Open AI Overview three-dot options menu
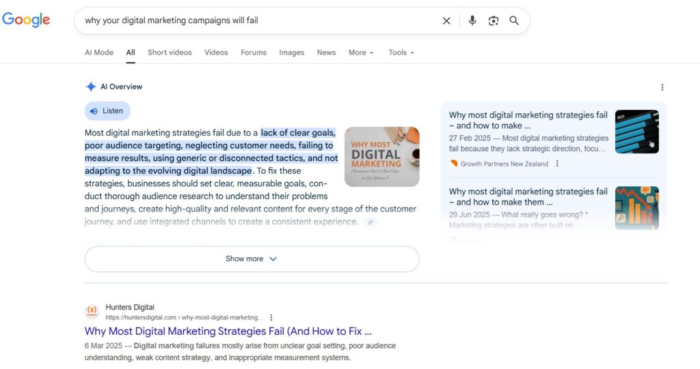 tap(662, 87)
